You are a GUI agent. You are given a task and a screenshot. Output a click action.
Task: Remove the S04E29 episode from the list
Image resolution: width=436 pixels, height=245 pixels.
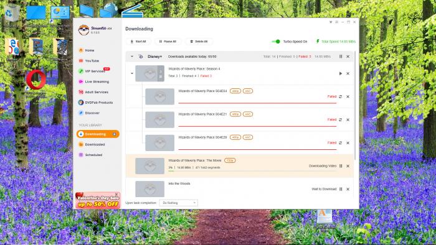point(348,143)
